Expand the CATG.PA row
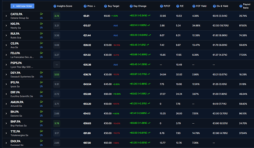254x148 pixels. pos(6,16)
